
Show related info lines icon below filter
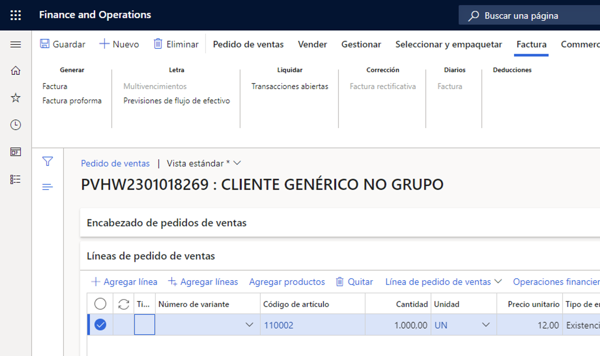pos(48,187)
